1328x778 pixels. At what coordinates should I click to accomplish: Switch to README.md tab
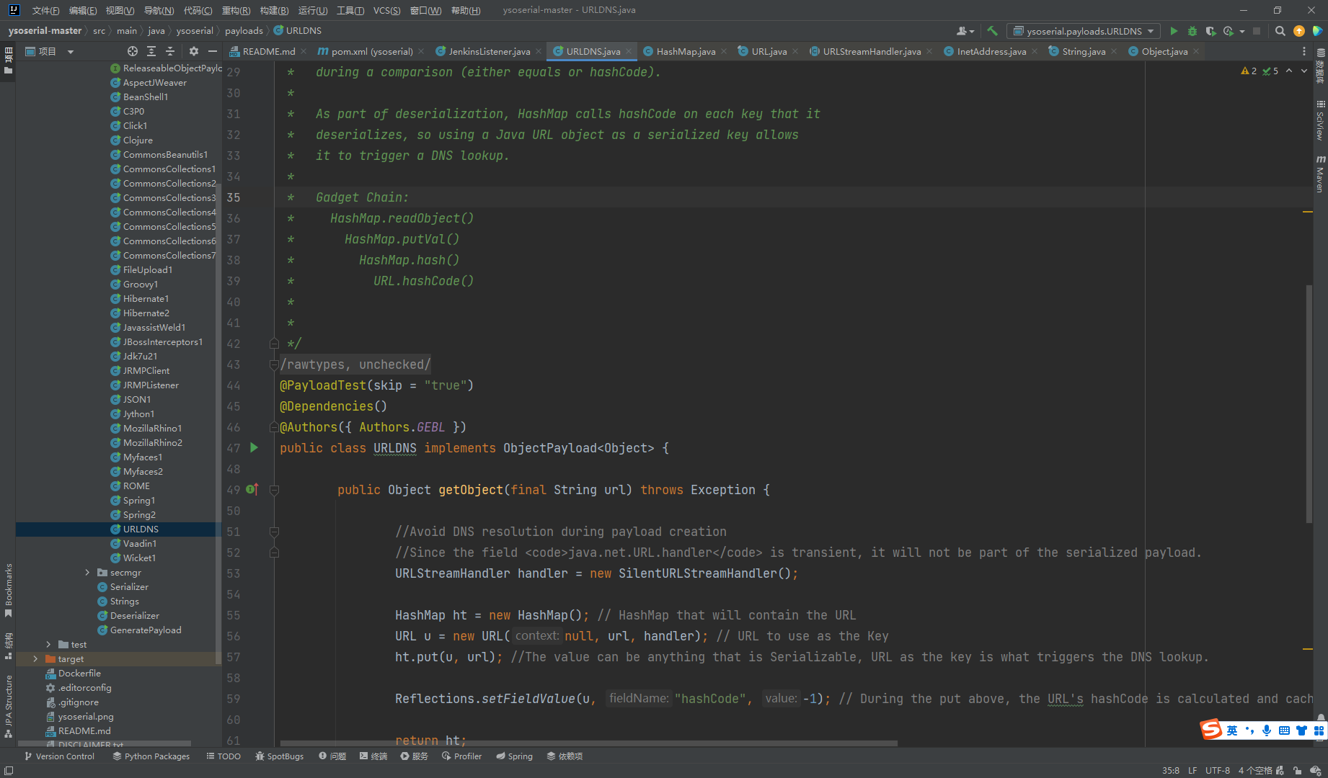pyautogui.click(x=269, y=51)
